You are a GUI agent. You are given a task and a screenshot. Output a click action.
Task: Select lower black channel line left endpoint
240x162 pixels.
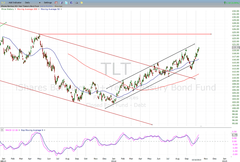coord(105,108)
